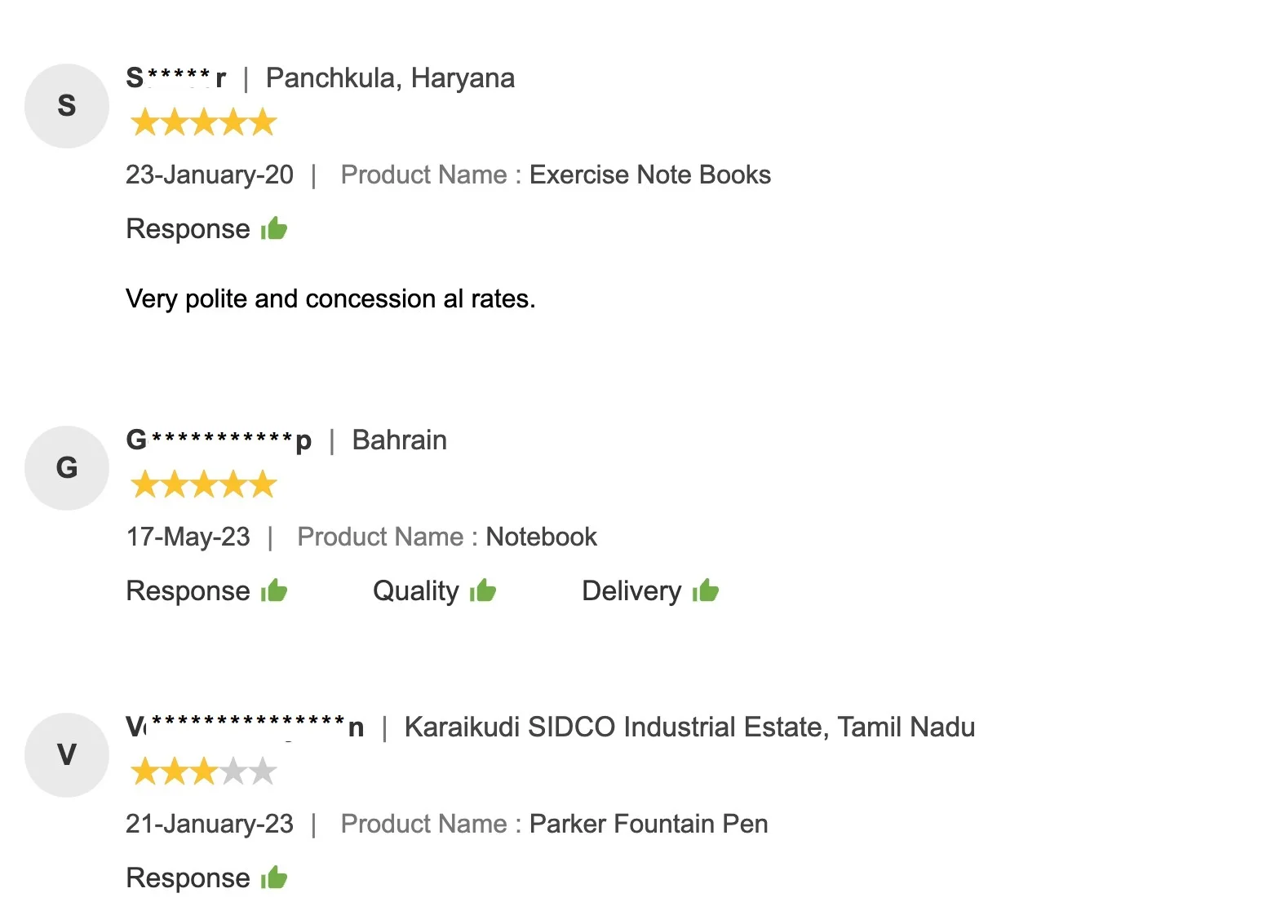Click thumbs-up beside Response in Bahrain review
This screenshot has height=915, width=1276.
coord(275,590)
